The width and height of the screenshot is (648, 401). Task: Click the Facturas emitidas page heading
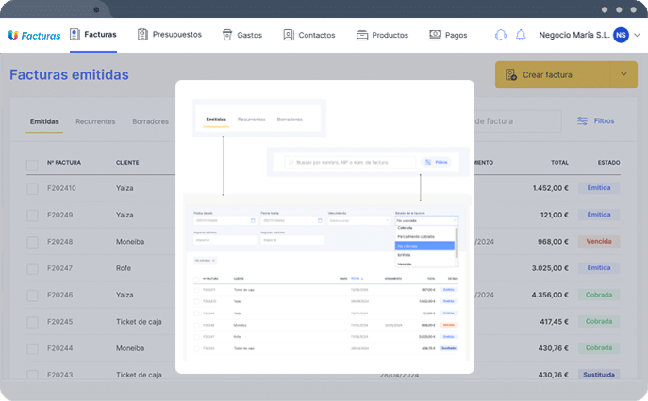(69, 74)
